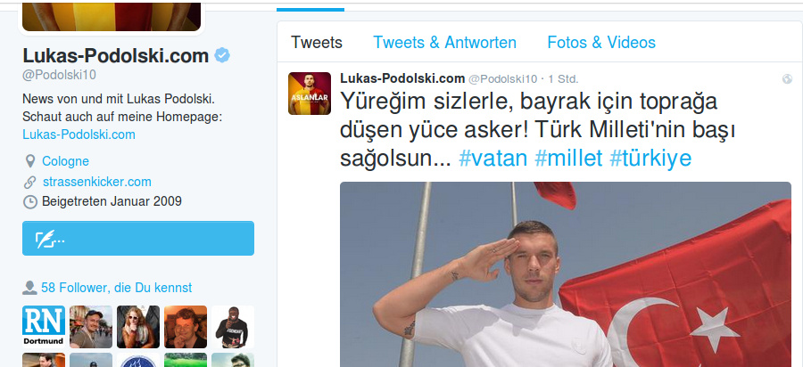
Task: Switch to the Tweets & Antworten tab
Action: click(444, 42)
